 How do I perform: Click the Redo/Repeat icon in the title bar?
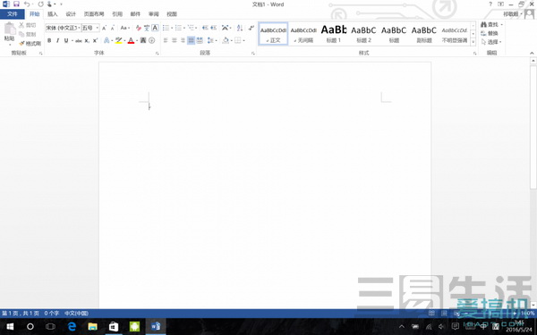tap(41, 4)
